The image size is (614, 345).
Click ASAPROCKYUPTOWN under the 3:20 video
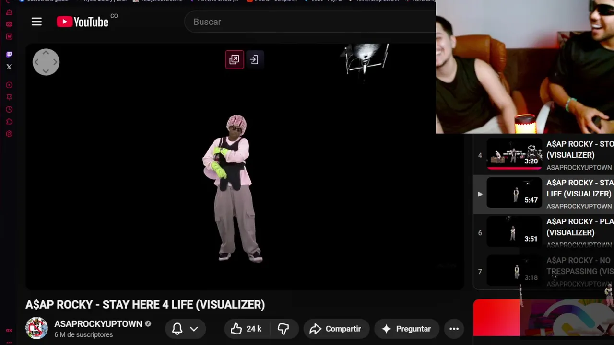coord(579,167)
